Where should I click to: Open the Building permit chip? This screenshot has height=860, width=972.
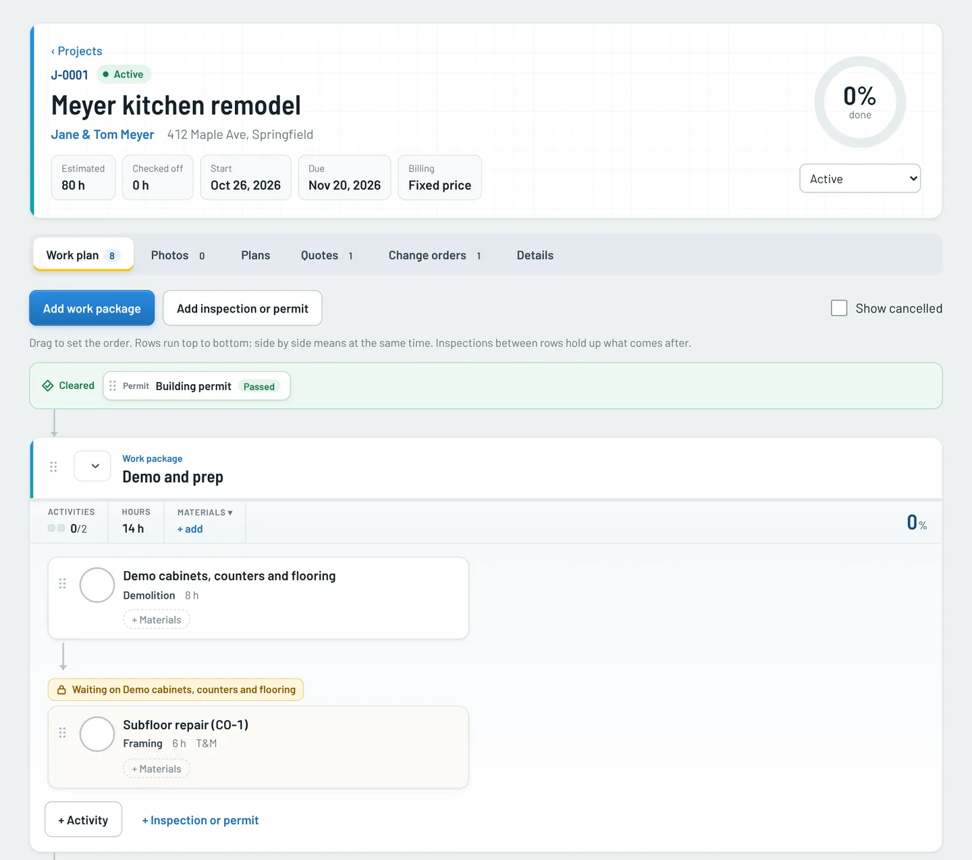(x=196, y=386)
